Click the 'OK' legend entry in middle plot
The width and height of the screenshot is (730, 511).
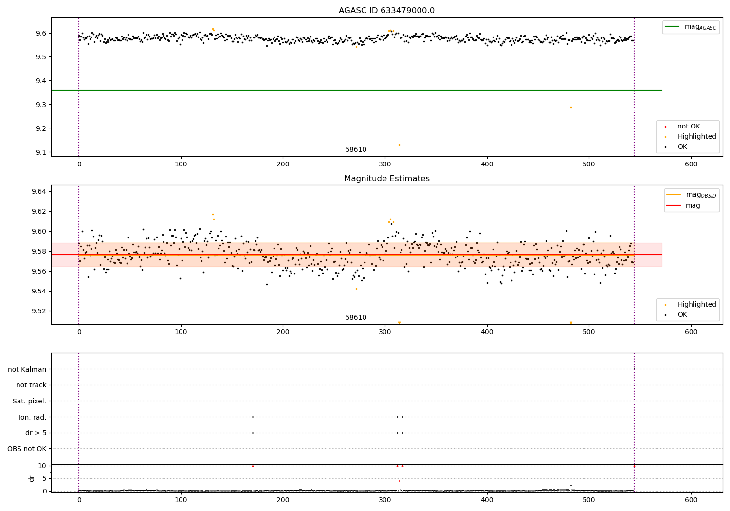click(675, 315)
